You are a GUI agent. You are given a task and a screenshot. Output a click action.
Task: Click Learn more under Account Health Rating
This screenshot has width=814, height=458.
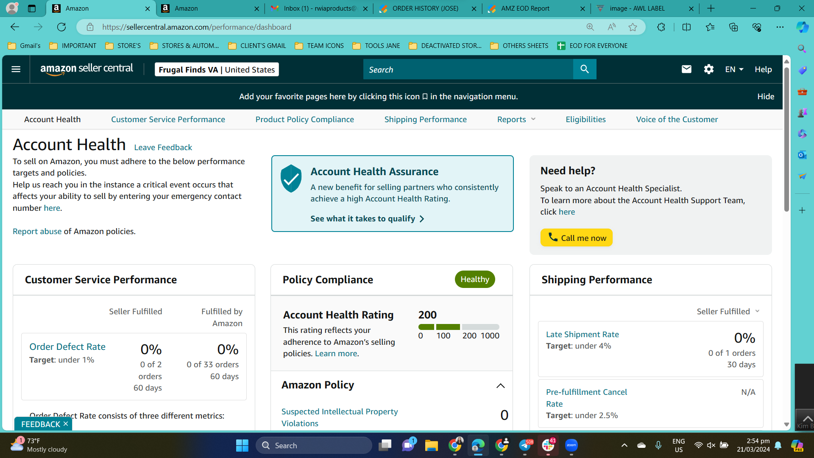point(336,354)
